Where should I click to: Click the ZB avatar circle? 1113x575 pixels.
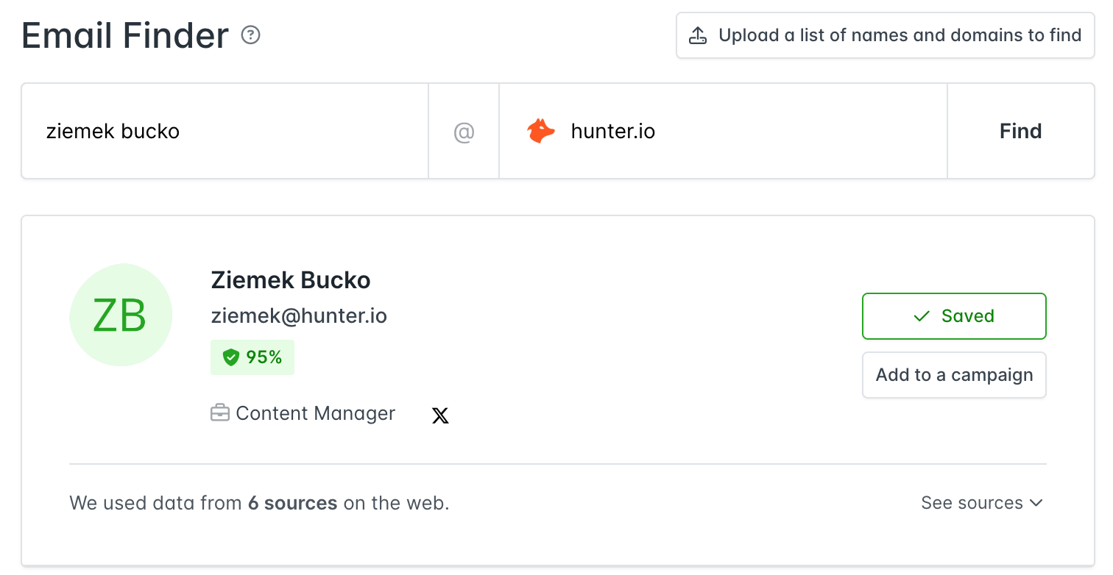[x=121, y=315]
